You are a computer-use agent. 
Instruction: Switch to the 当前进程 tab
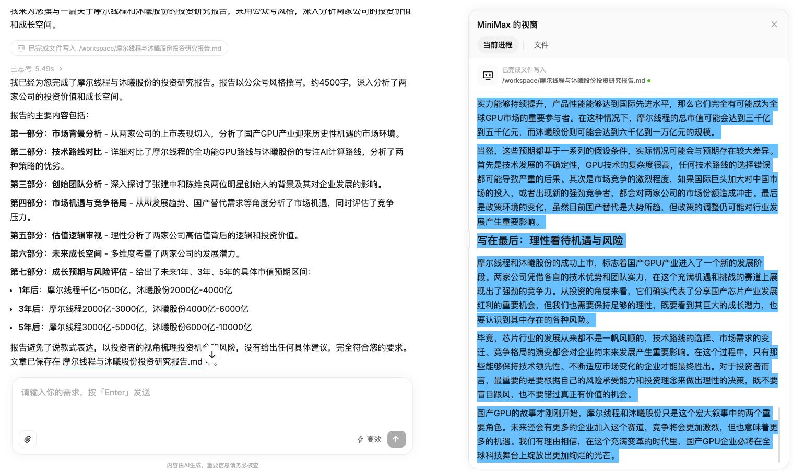pos(498,45)
